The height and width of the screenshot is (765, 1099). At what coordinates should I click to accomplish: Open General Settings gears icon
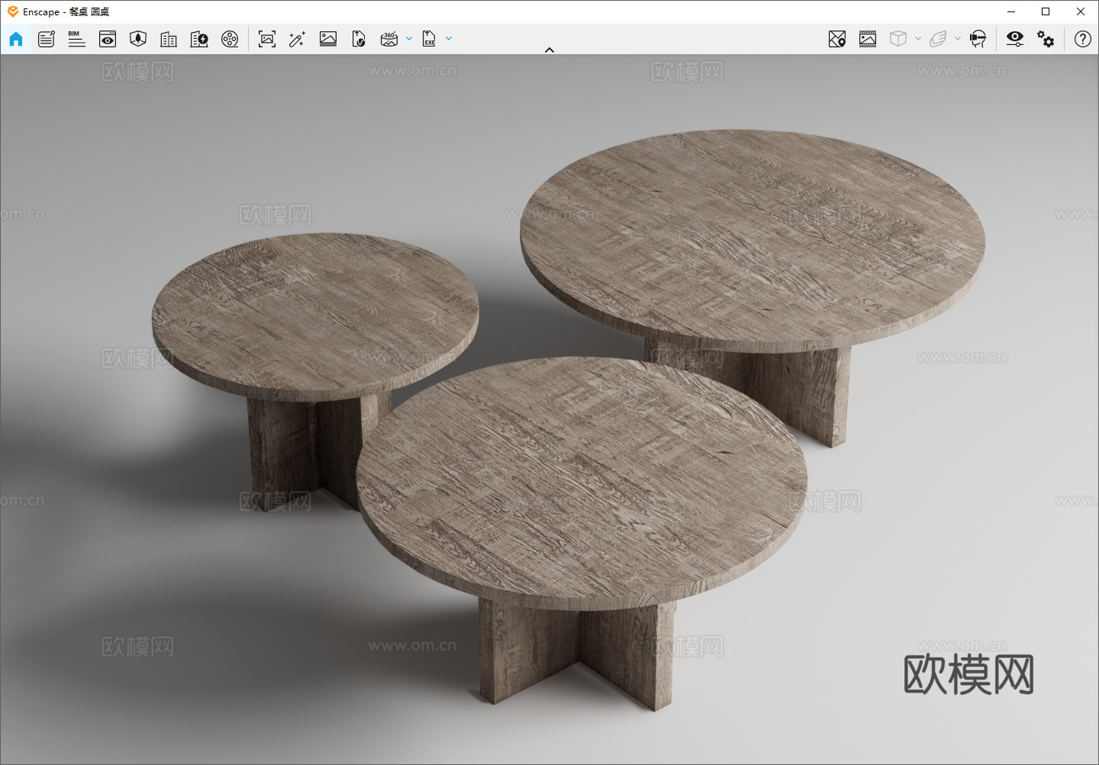pos(1046,39)
